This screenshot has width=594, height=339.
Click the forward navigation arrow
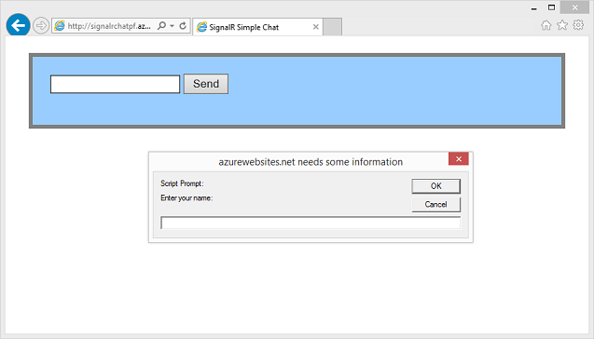click(x=40, y=26)
